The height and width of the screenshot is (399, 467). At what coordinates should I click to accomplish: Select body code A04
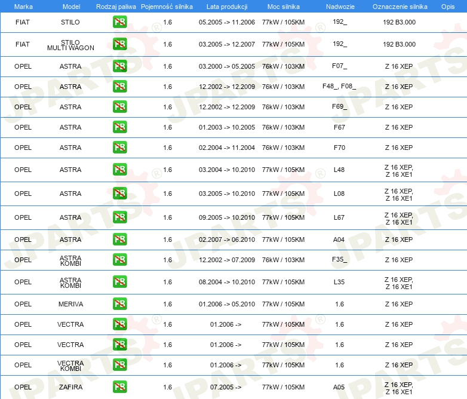(x=339, y=240)
